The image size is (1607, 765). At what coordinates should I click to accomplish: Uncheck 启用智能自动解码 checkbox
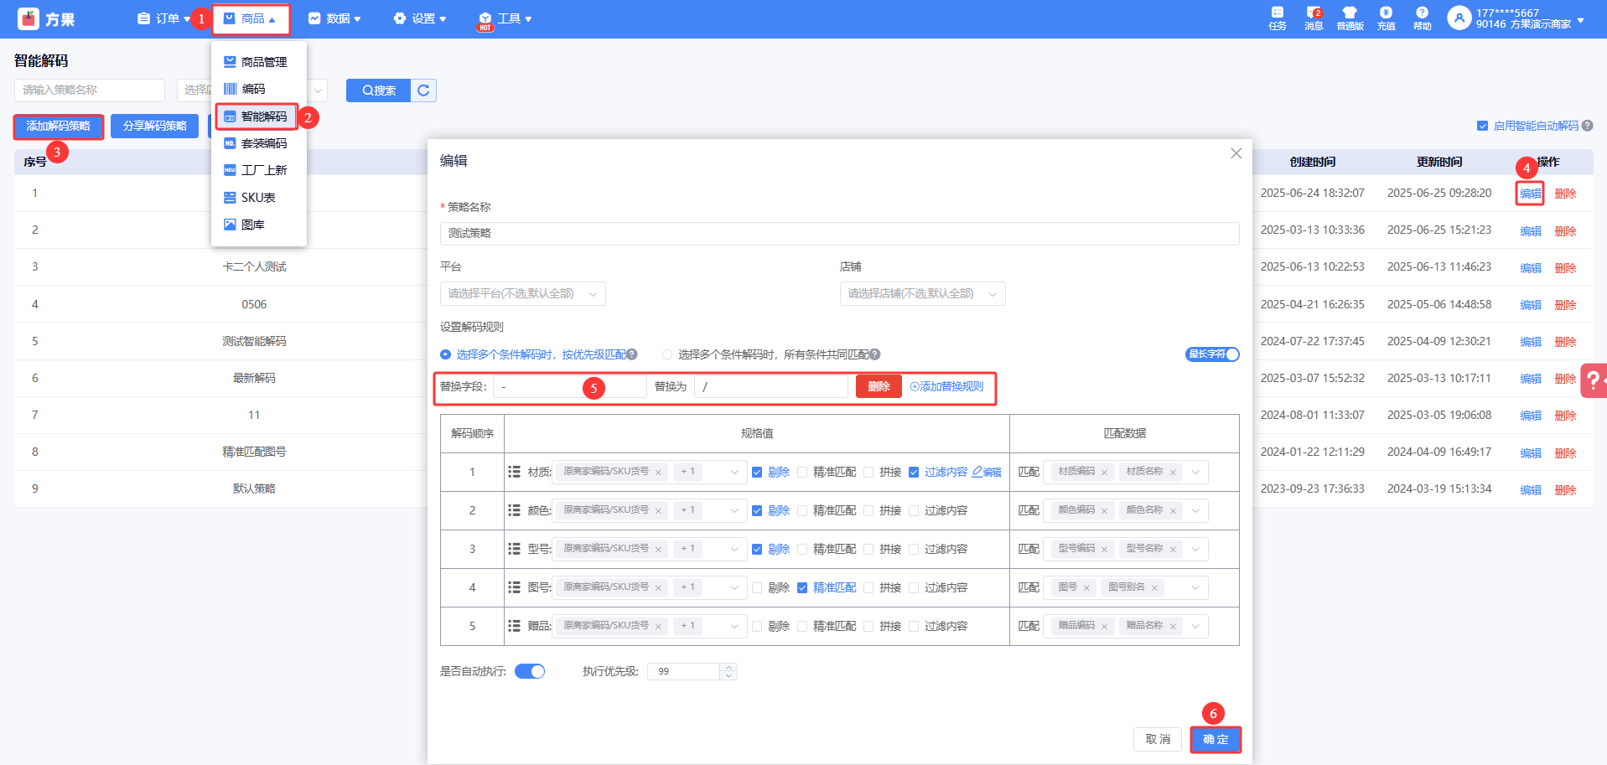pos(1482,126)
